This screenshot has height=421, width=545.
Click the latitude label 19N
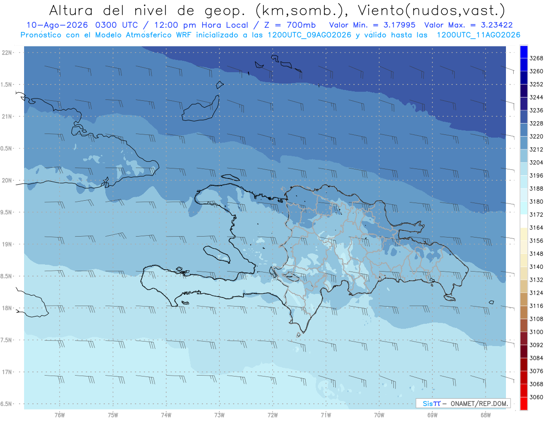[x=7, y=244]
